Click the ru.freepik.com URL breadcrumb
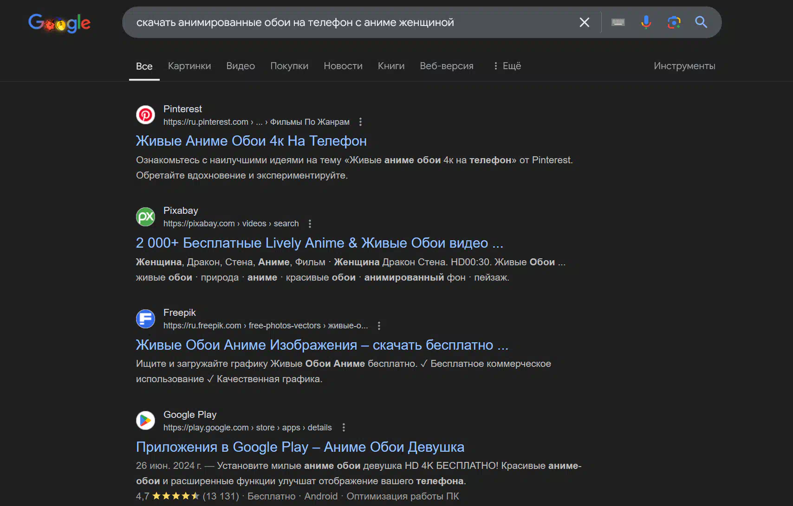This screenshot has height=506, width=793. 266,326
